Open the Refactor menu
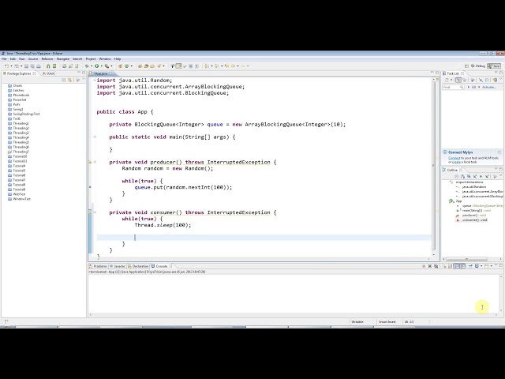Screen dimensions: 505x379 point(47,59)
